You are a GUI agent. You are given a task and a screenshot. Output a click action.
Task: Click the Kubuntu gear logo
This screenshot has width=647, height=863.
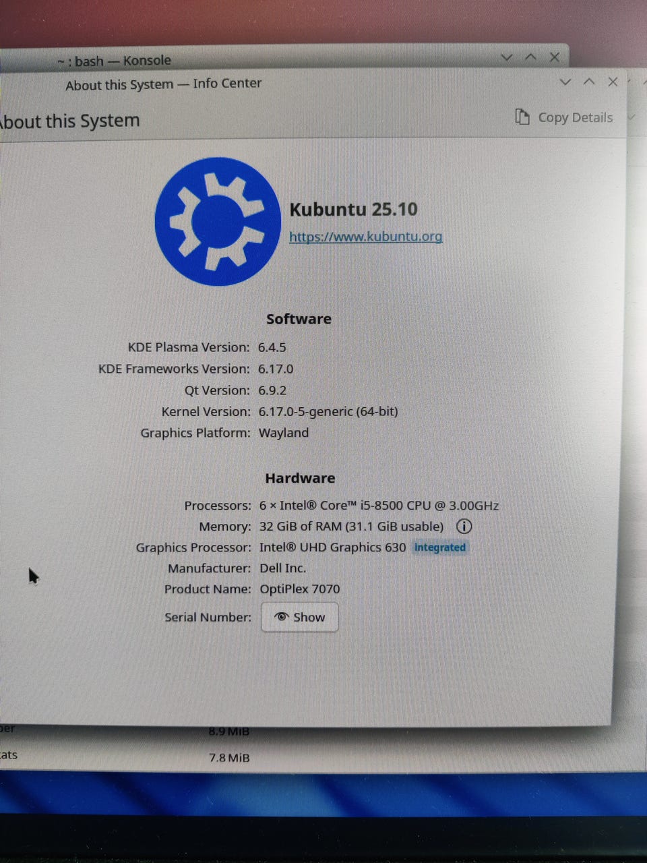click(x=218, y=221)
